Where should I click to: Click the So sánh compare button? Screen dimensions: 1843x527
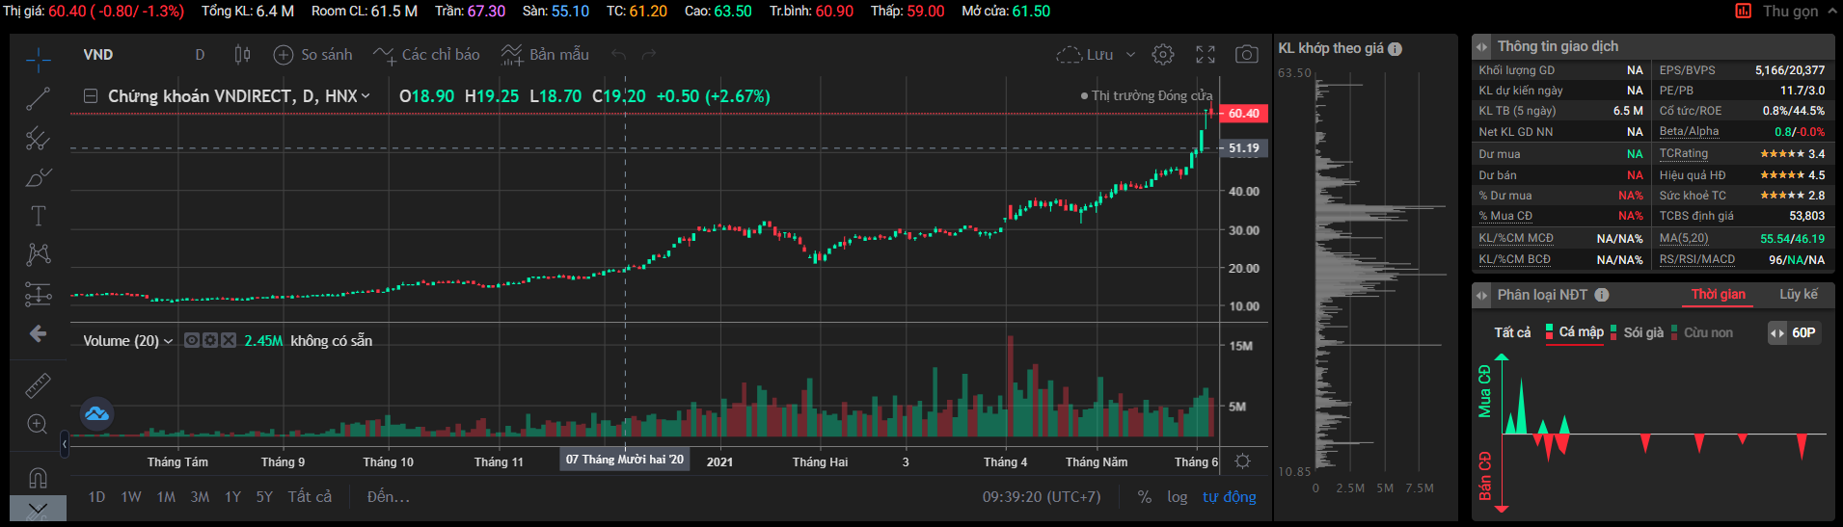[x=312, y=55]
